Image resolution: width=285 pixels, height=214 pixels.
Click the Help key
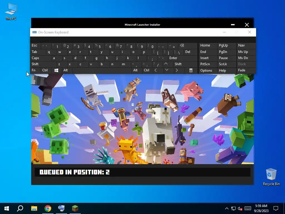tap(227, 70)
